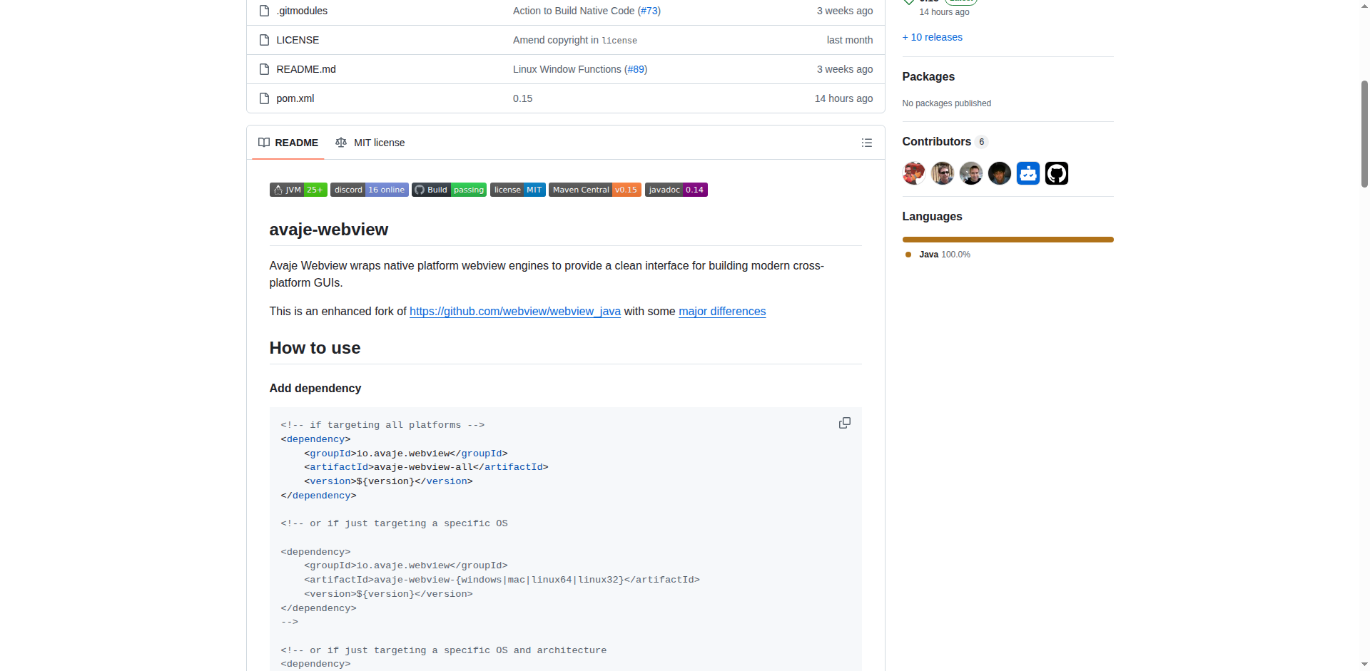Open the github-actions contributor avatar
This screenshot has width=1370, height=671.
tap(1056, 173)
